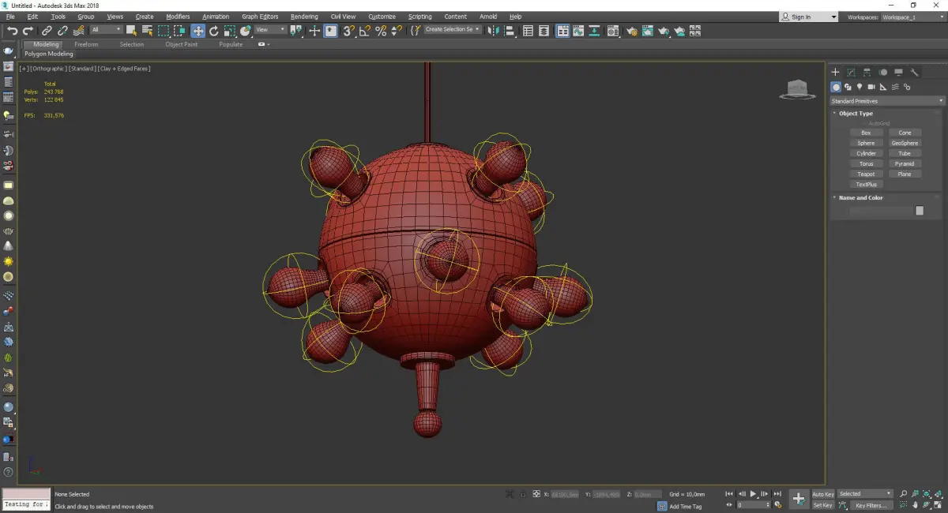Click the Mirror tool icon
Viewport: 948px width, 513px height.
(493, 31)
